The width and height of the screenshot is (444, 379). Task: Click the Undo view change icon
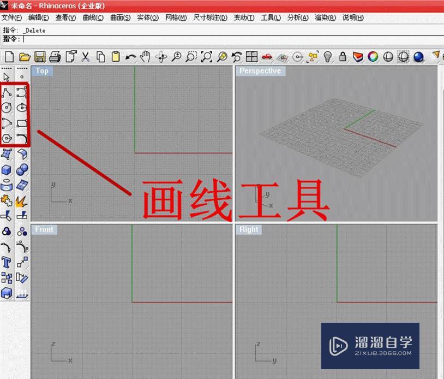[x=237, y=57]
